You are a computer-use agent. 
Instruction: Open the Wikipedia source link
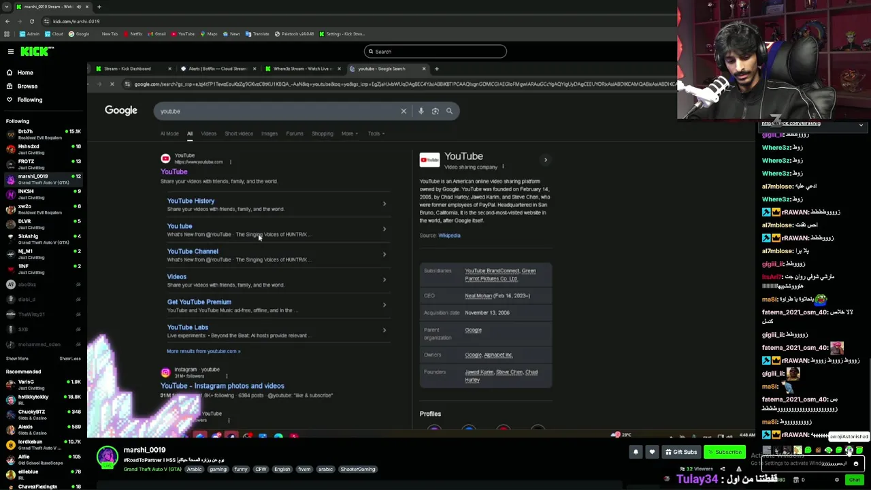[449, 235]
